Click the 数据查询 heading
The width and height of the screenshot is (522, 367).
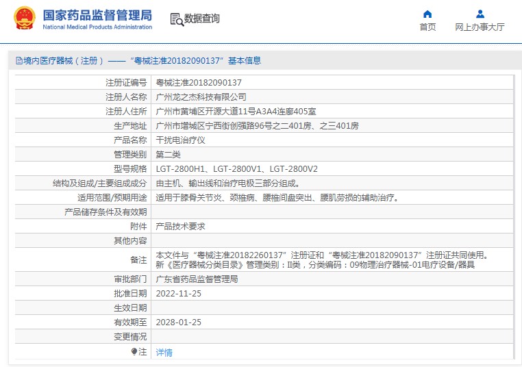(x=201, y=18)
